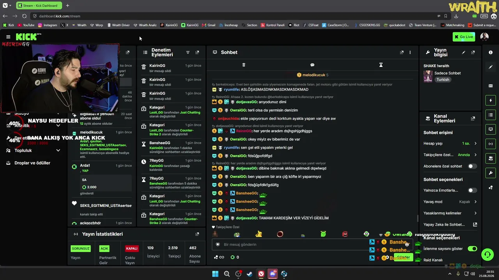Click the SORUNSUZ stream status badge
This screenshot has width=499, height=280.
[x=81, y=248]
